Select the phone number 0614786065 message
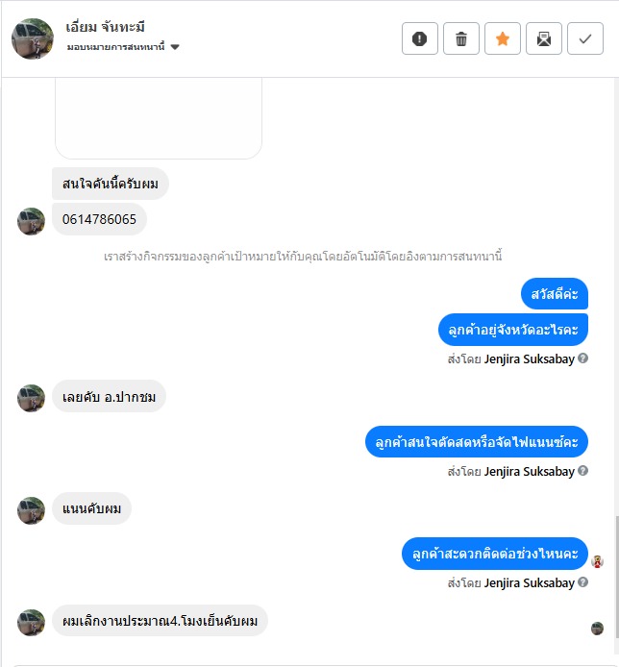This screenshot has width=619, height=667. click(99, 219)
